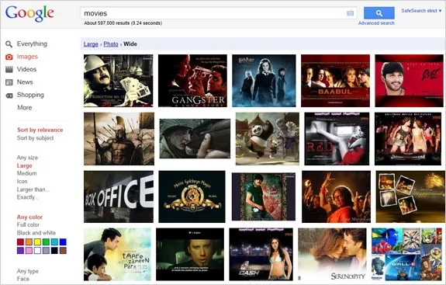446x285 pixels.
Task: Select Everything search category
Action: (x=32, y=43)
